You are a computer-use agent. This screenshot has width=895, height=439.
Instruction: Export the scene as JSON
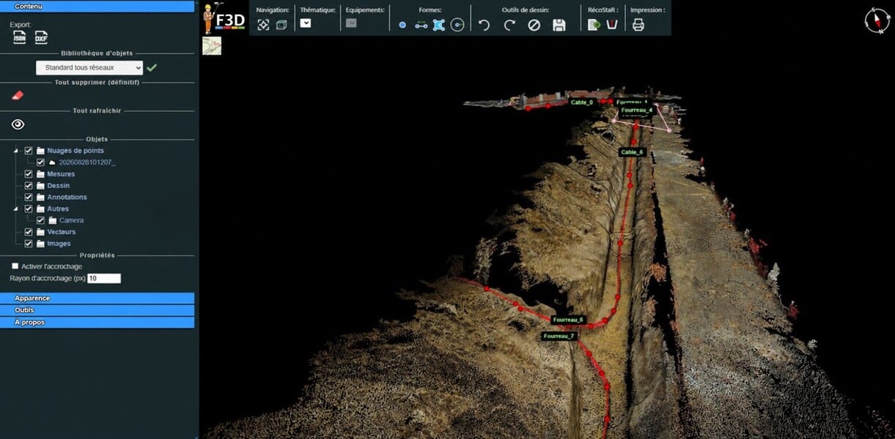tap(20, 37)
